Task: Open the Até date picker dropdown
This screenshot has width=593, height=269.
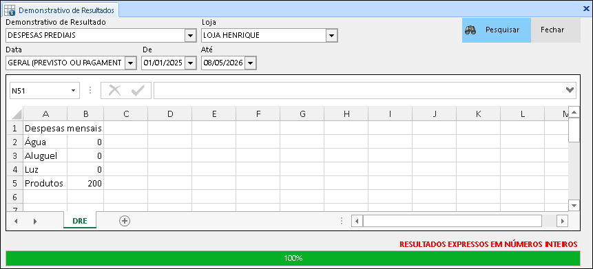Action: [x=250, y=63]
